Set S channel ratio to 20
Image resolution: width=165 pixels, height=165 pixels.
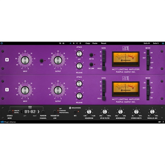click(x=104, y=82)
